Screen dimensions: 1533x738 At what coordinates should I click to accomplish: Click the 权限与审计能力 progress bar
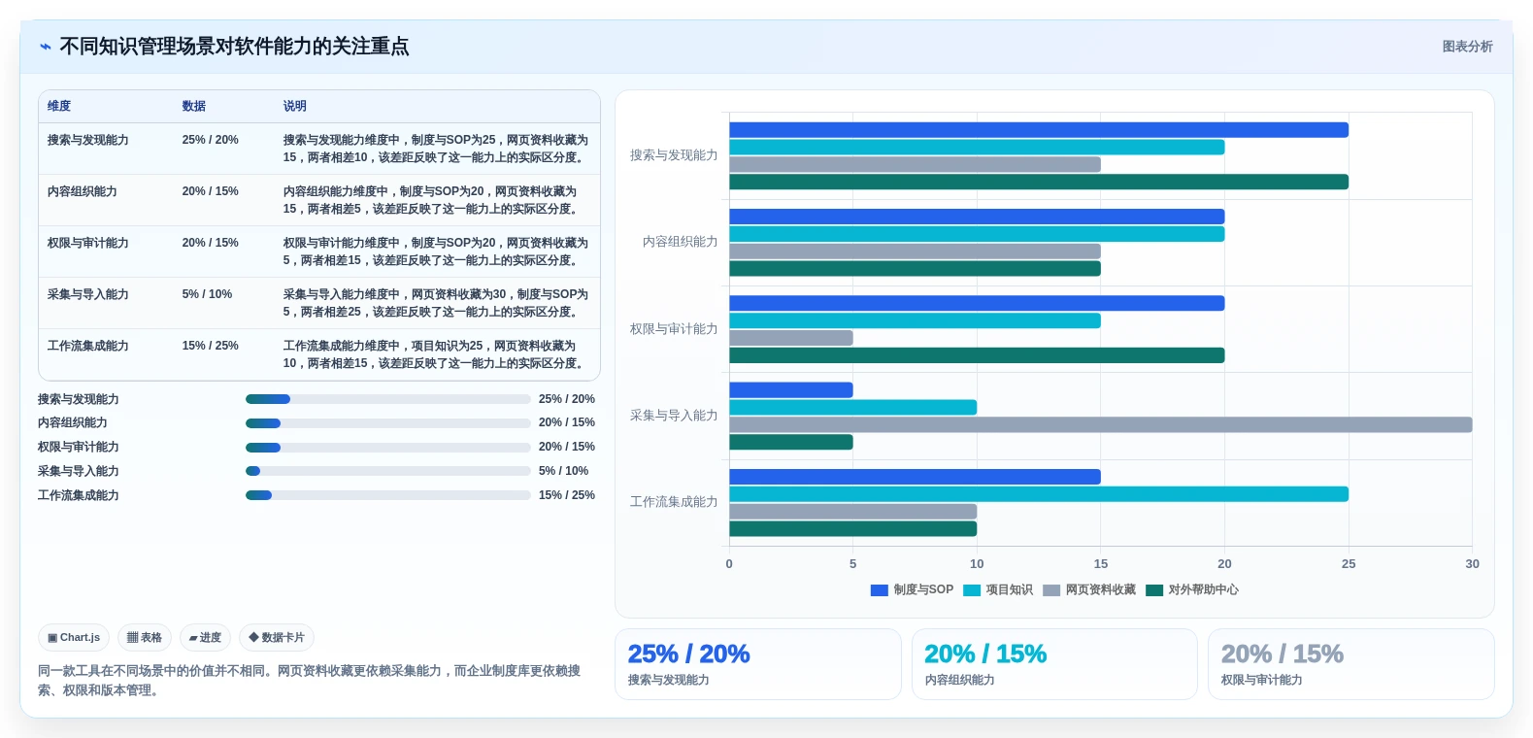[x=388, y=448]
